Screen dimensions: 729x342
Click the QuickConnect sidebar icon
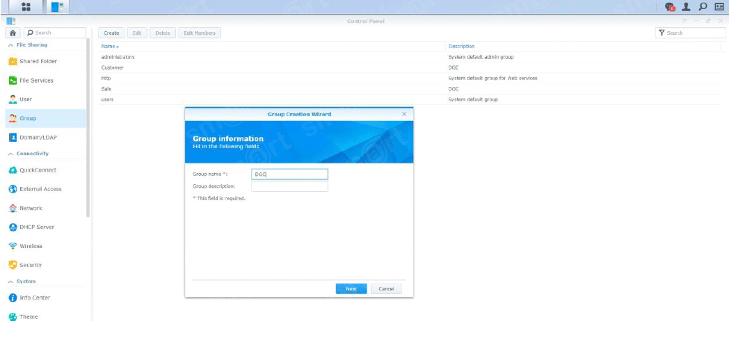click(x=13, y=170)
